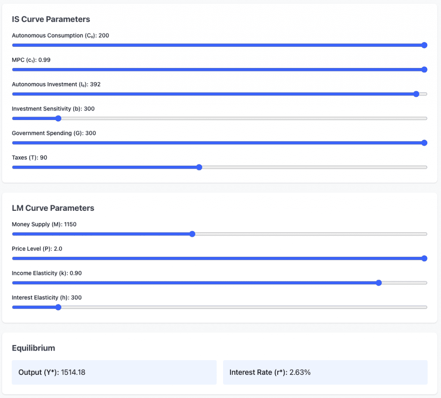The width and height of the screenshot is (441, 398).
Task: Click the "Investment Sensitivity (b): 300" label
Action: [x=53, y=109]
